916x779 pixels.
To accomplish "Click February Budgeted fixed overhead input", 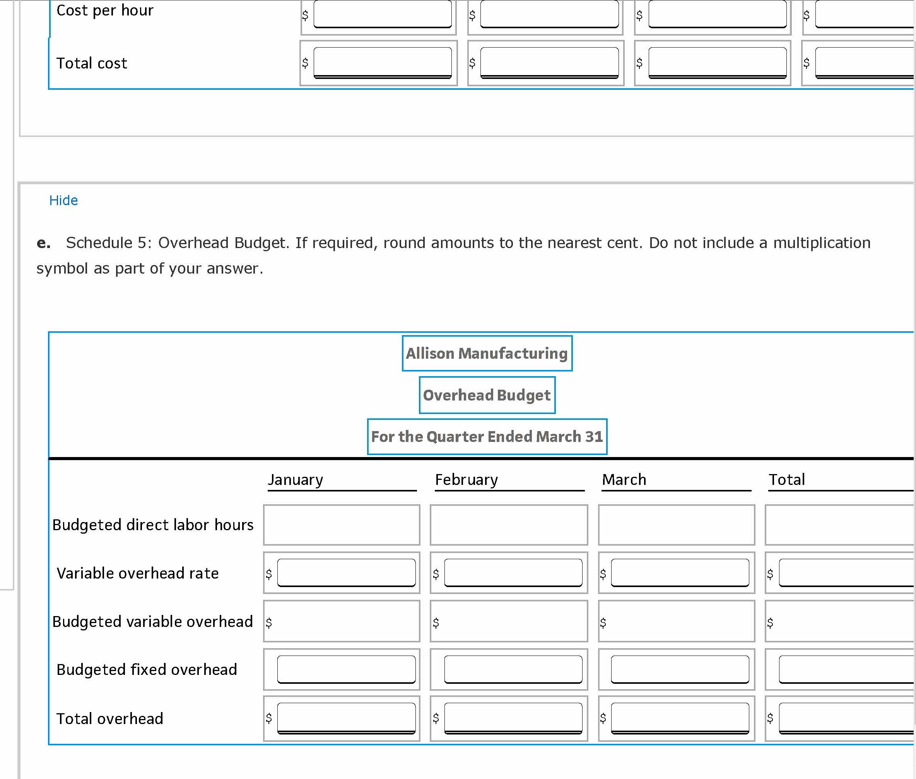I will tap(513, 669).
